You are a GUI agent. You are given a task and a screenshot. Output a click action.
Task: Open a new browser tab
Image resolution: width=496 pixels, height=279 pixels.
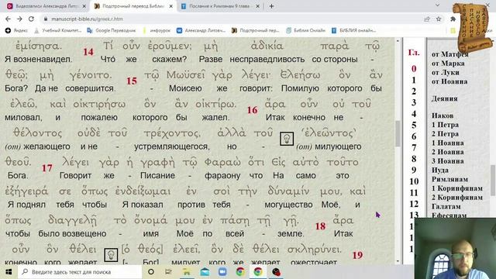(271, 6)
